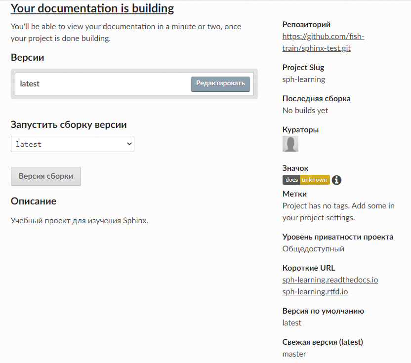
Task: Click the latest version entry row
Action: pos(134,84)
